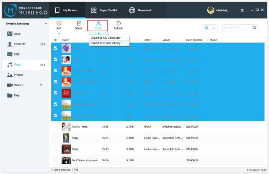Screen dimensions: 269x174
Task: Open Apps in the sidebar
Action: [26, 34]
